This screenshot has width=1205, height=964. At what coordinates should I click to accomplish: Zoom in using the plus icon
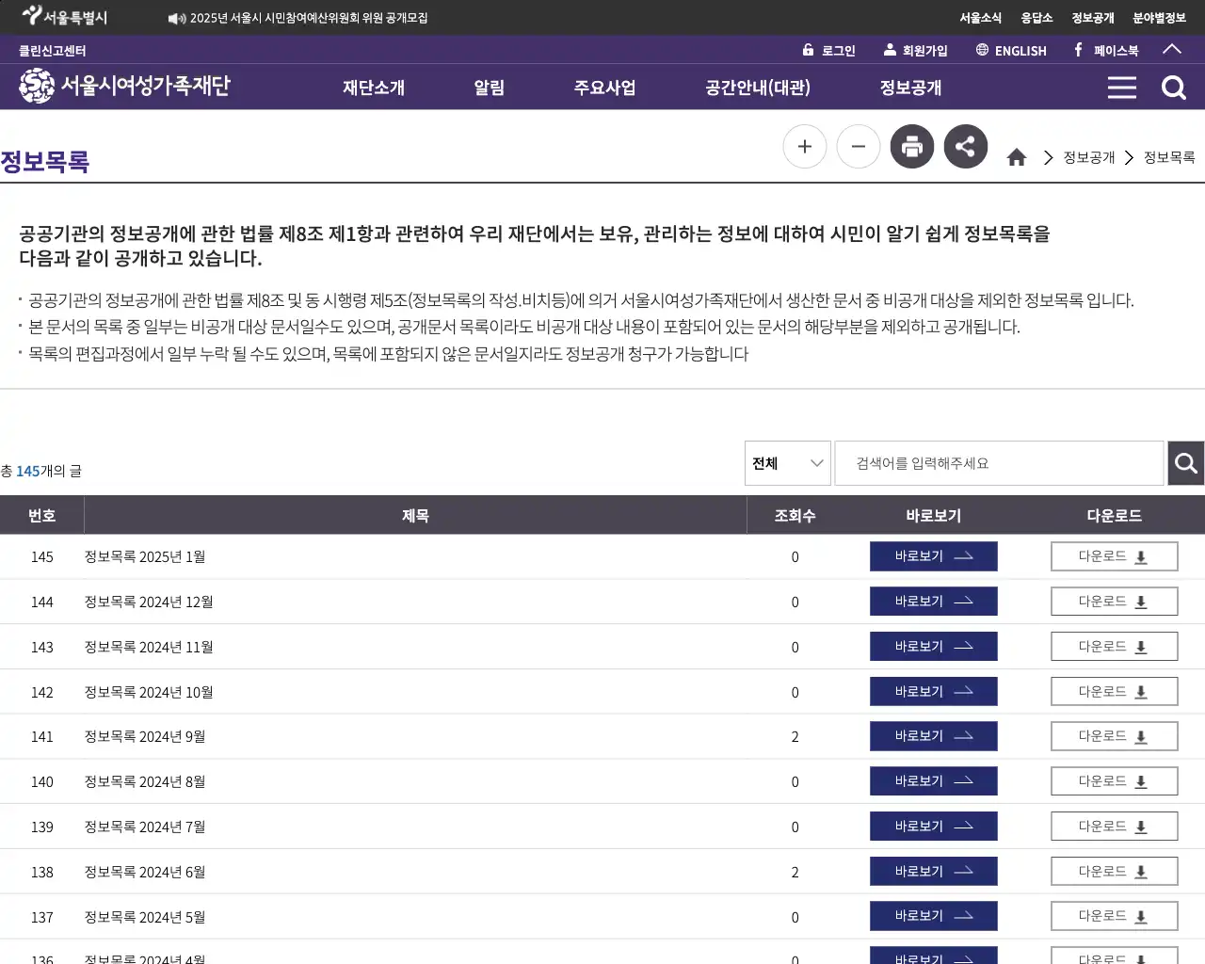coord(804,146)
